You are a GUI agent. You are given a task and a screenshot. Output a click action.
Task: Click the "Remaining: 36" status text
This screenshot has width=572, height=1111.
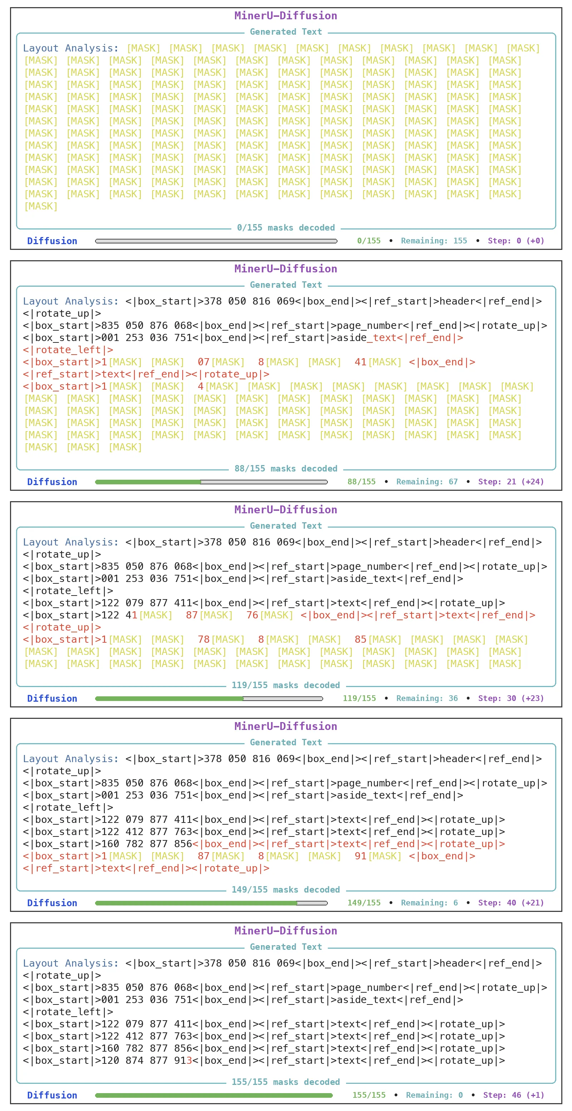(x=427, y=698)
